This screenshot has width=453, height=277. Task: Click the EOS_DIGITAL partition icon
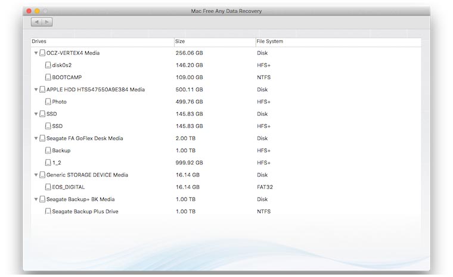[x=48, y=187]
